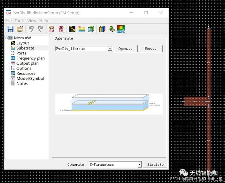Minimize the EM Setup window

131,13
